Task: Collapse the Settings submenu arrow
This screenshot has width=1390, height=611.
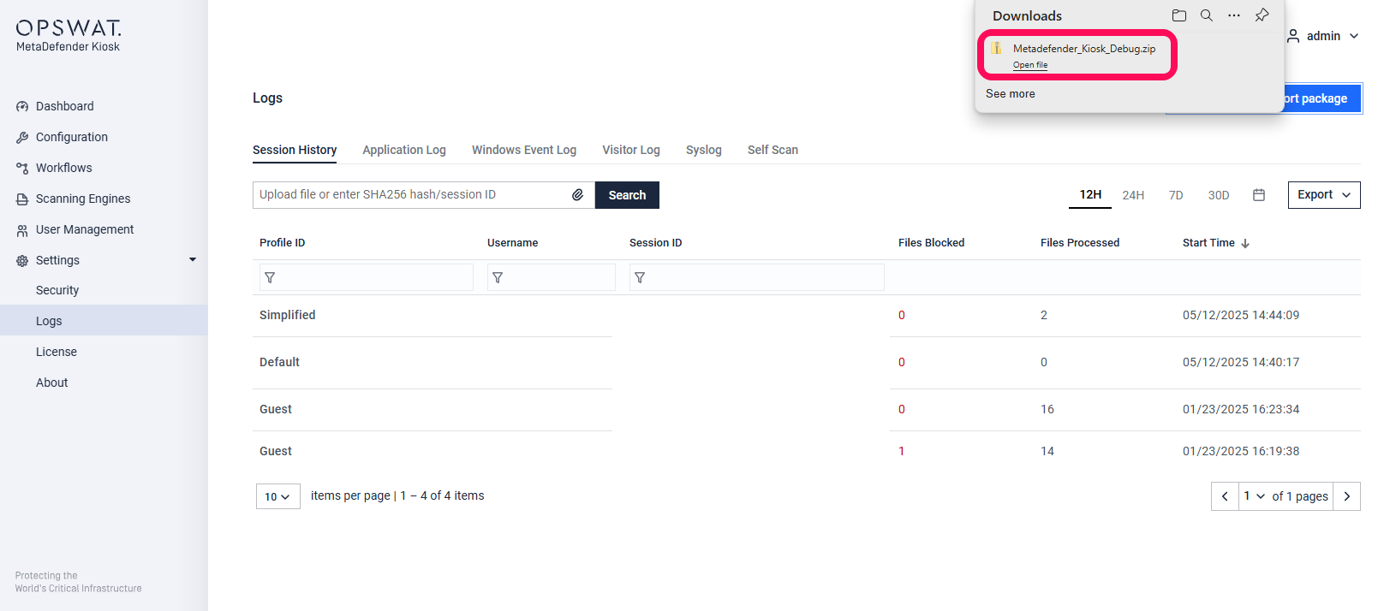Action: pyautogui.click(x=193, y=259)
